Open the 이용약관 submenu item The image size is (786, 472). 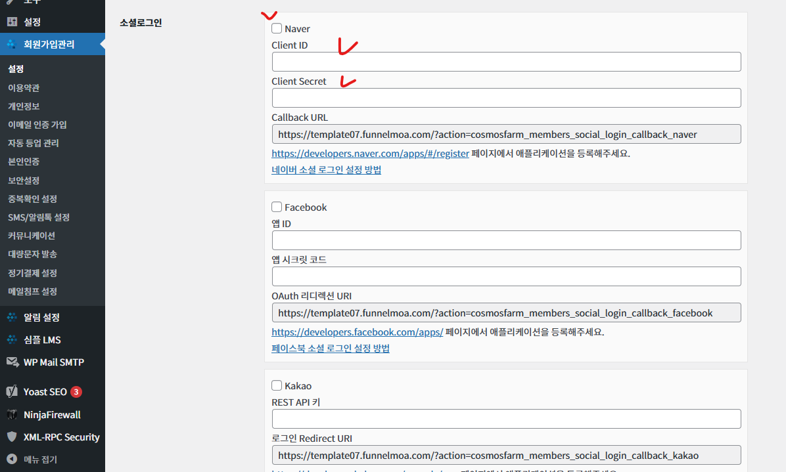pos(24,87)
